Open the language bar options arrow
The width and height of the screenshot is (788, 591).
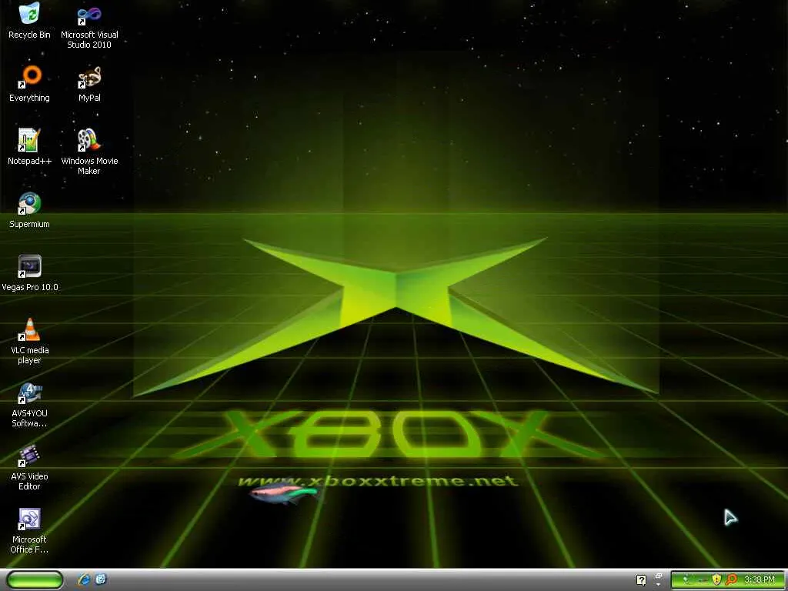pyautogui.click(x=659, y=585)
